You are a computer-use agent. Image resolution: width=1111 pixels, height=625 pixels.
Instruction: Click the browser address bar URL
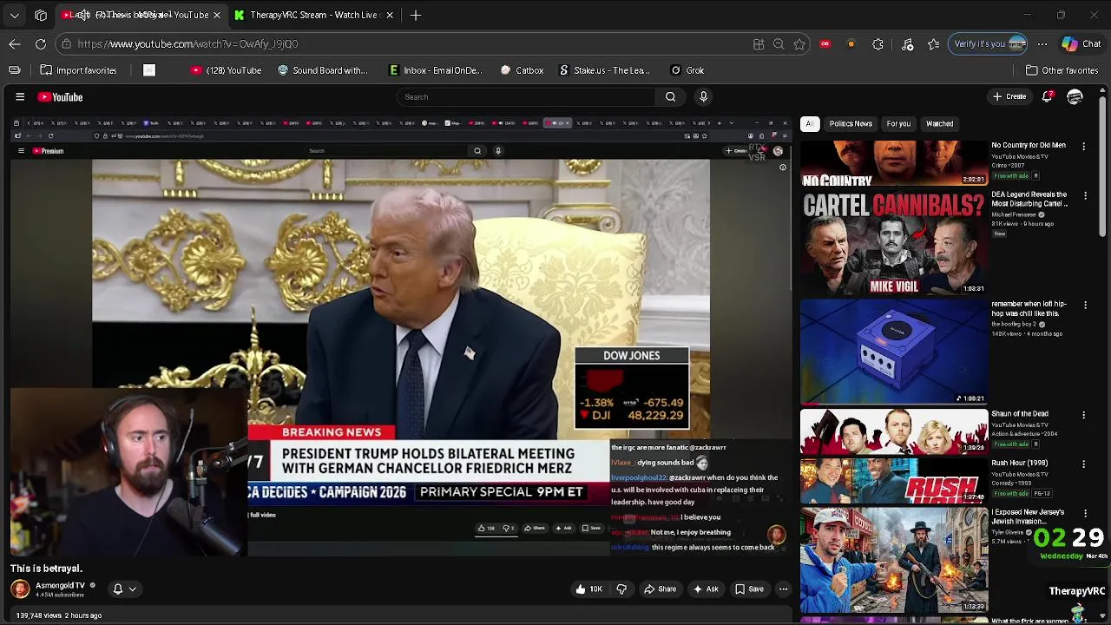pos(187,43)
